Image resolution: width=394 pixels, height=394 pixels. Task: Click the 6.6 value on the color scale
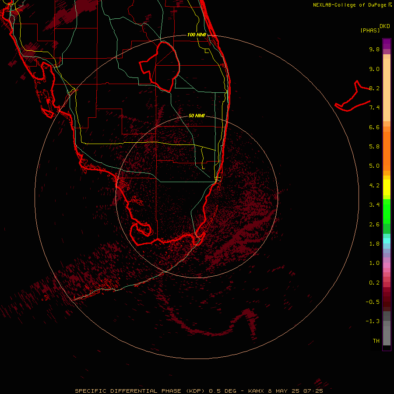click(x=374, y=127)
